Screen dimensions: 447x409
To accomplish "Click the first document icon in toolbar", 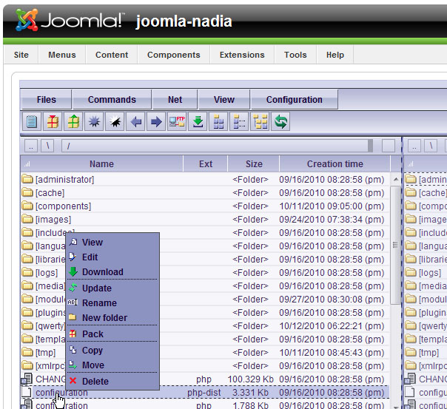I will pyautogui.click(x=32, y=122).
